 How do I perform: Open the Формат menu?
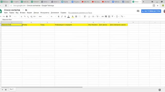click(29, 13)
